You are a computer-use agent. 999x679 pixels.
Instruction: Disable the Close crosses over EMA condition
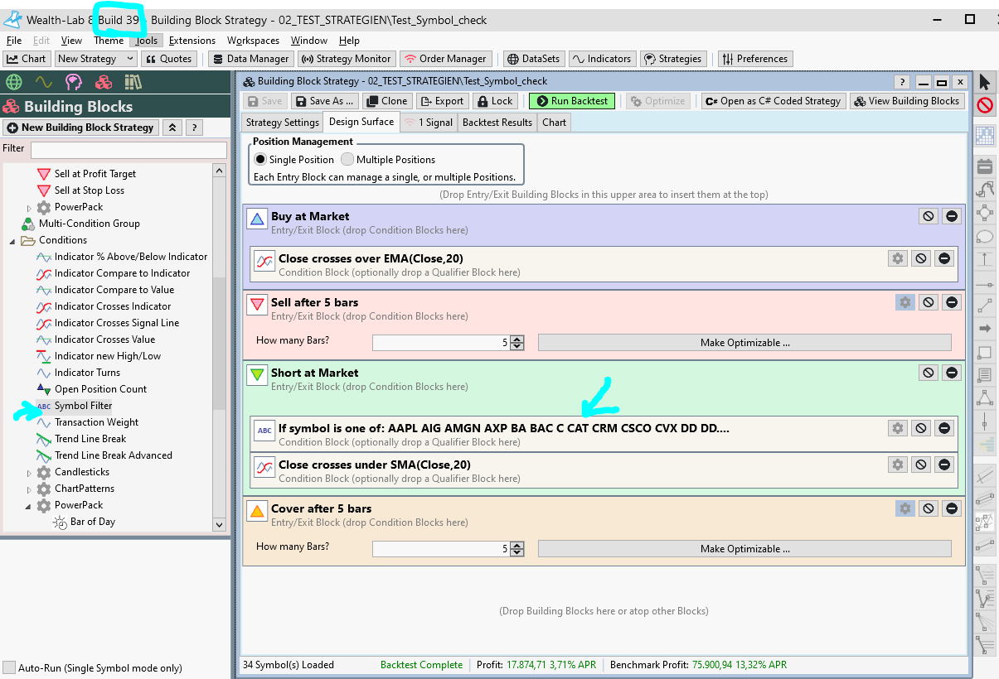[920, 258]
